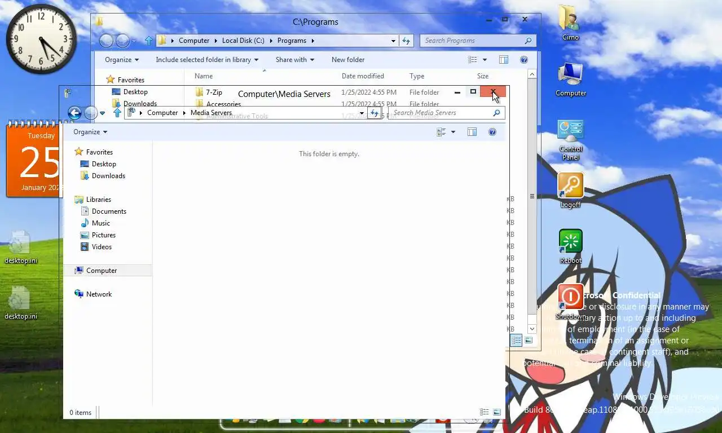The width and height of the screenshot is (722, 433).
Task: Select Computer in the sidebar
Action: pos(102,271)
